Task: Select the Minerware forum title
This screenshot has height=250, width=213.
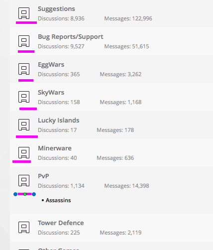Action: point(55,148)
